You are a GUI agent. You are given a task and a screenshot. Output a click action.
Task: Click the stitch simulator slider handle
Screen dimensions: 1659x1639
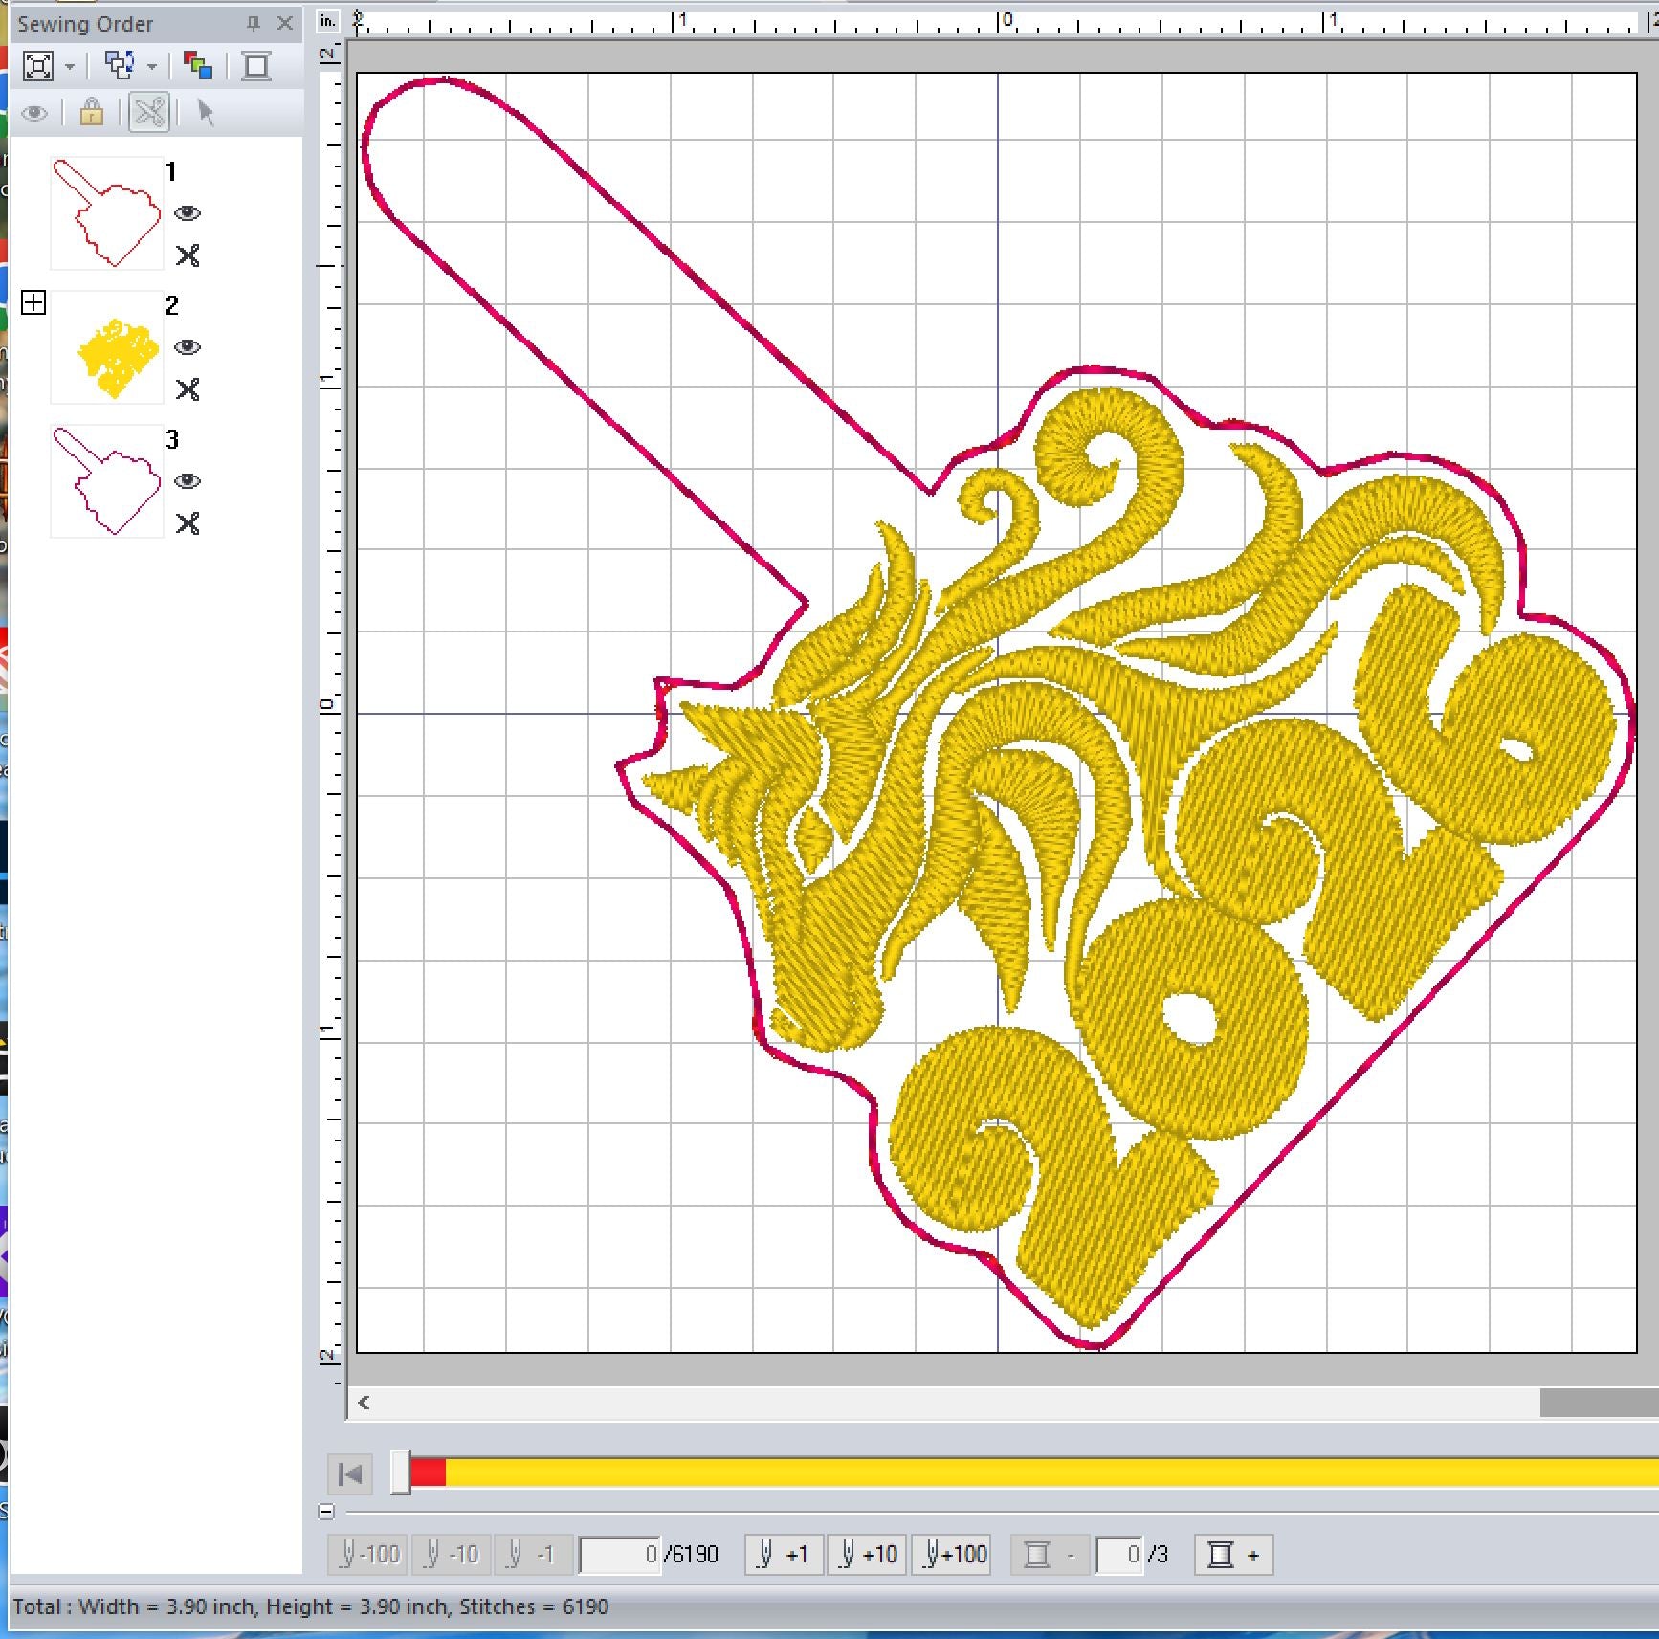pyautogui.click(x=401, y=1472)
